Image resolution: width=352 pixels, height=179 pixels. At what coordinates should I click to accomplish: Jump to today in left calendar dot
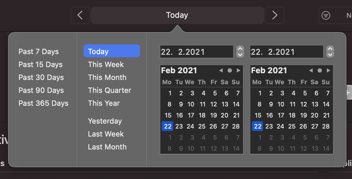click(230, 70)
